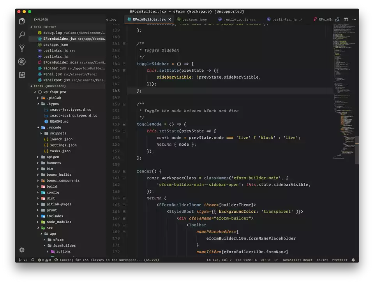Open PanelRoot.jsx from Open Editors
Screen dimensions: 374x284
coord(67,80)
